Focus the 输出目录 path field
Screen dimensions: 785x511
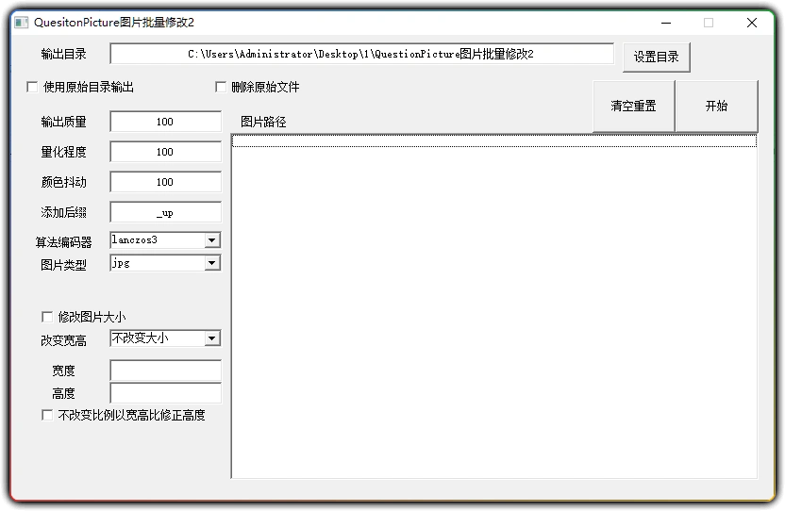click(361, 54)
